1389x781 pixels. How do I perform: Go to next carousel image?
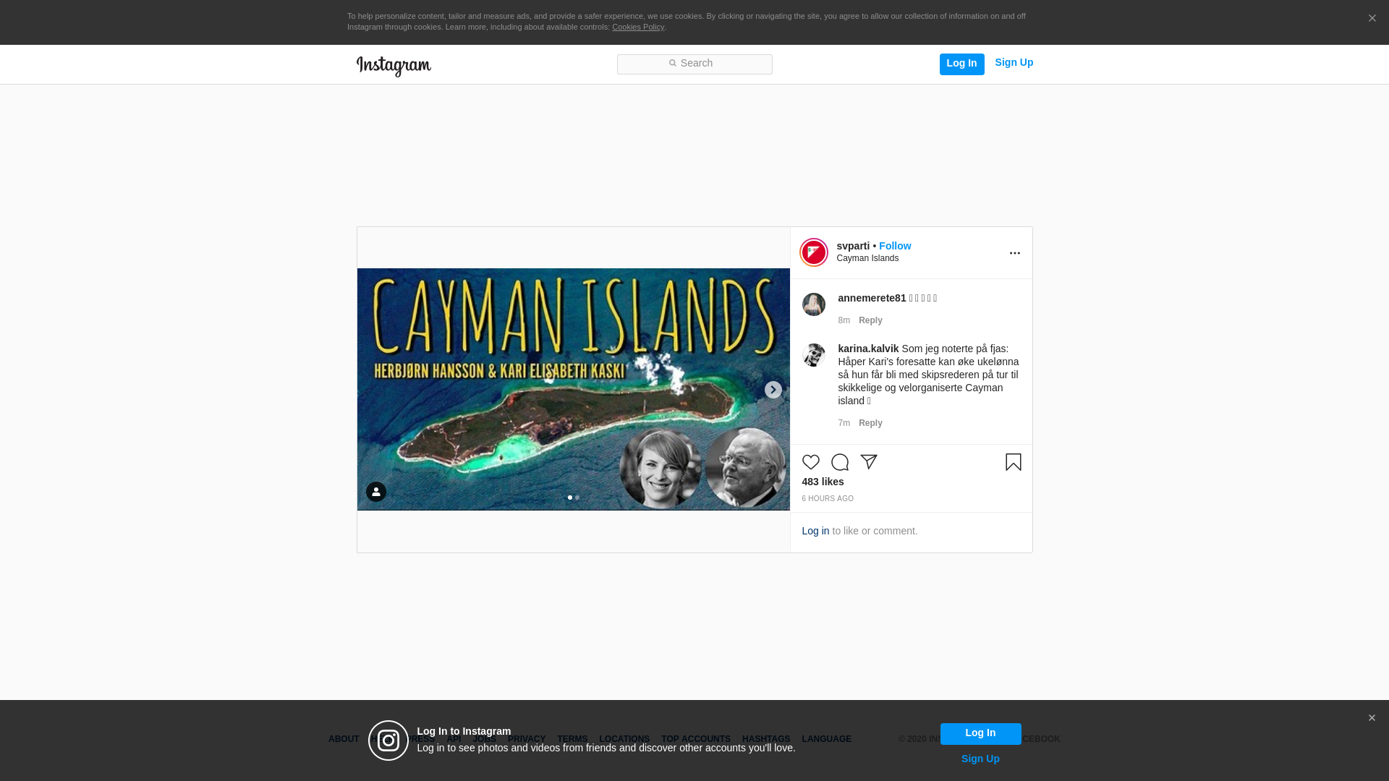773,390
